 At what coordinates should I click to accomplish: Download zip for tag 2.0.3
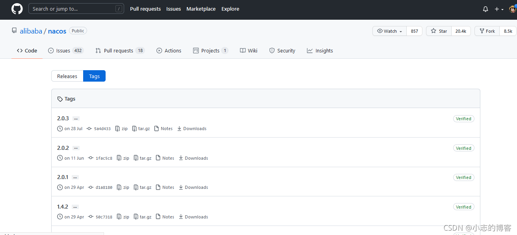pos(121,129)
